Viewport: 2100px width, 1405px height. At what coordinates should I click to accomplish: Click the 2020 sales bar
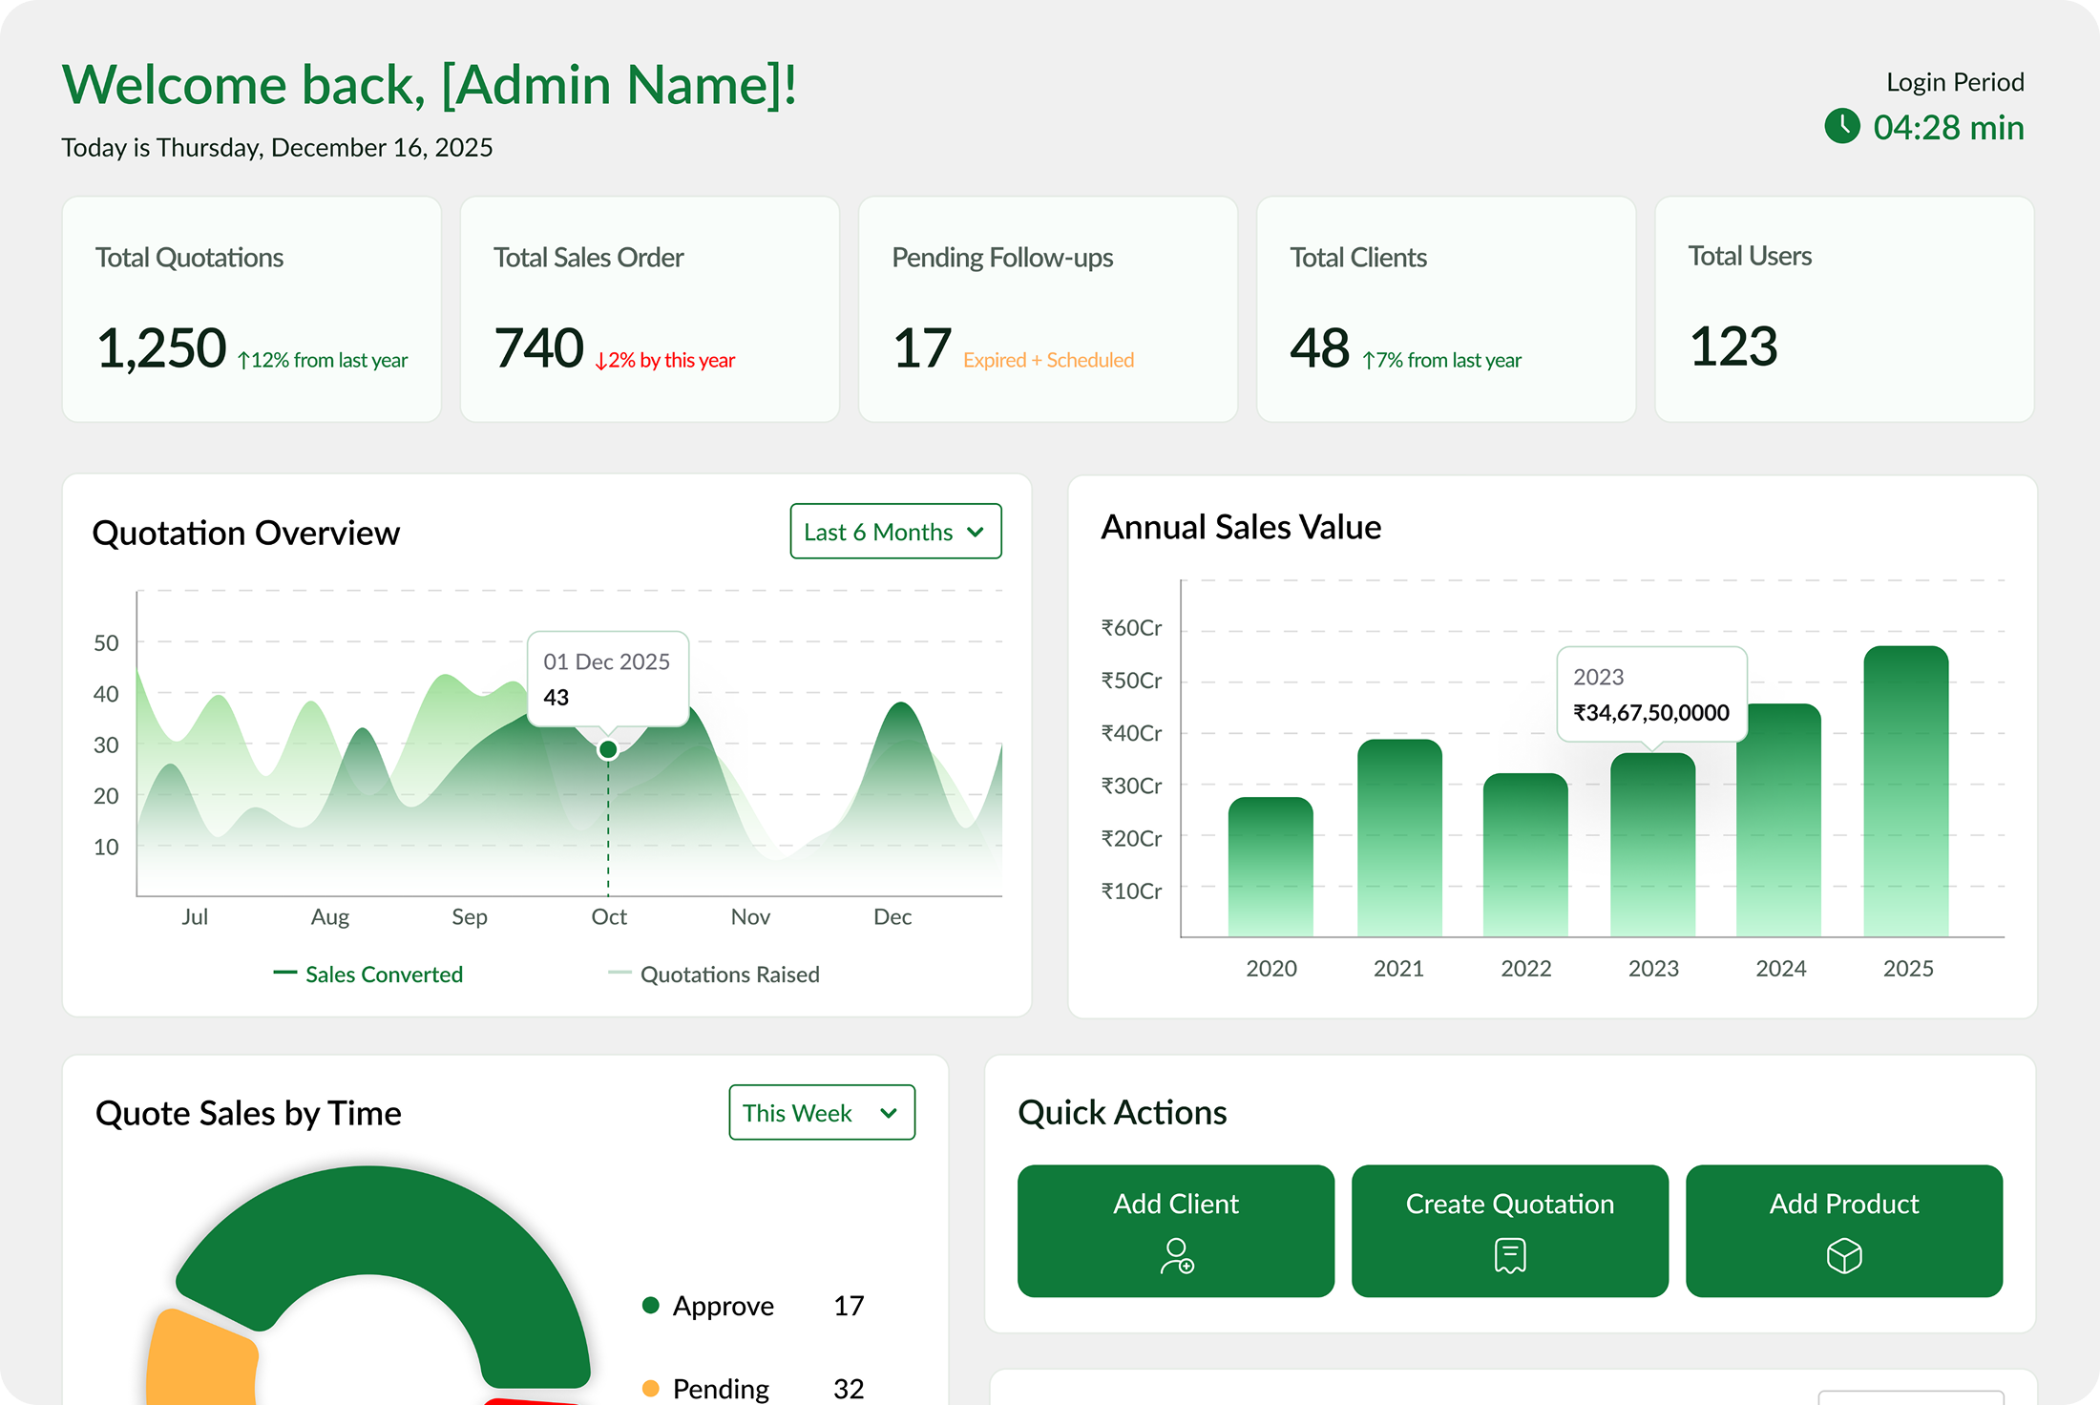coord(1270,867)
